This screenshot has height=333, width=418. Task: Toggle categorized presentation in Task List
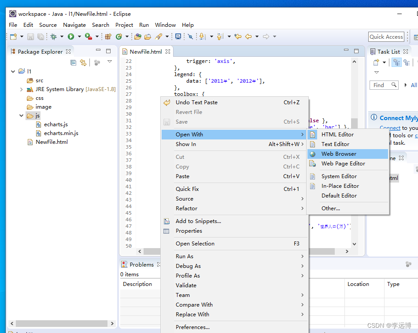point(397,62)
